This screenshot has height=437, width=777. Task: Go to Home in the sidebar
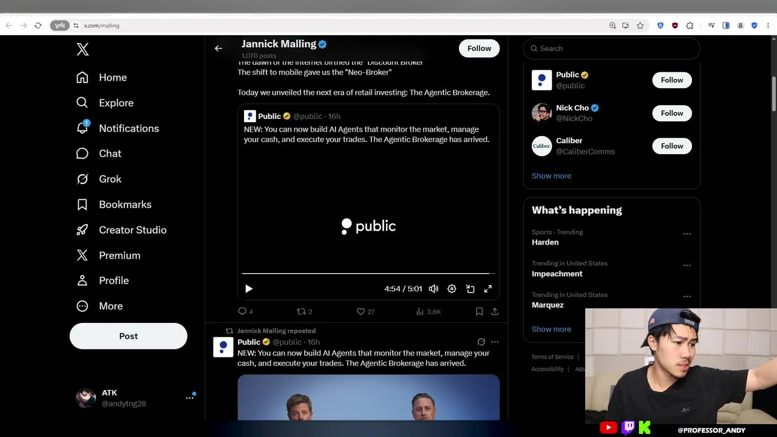coord(101,78)
